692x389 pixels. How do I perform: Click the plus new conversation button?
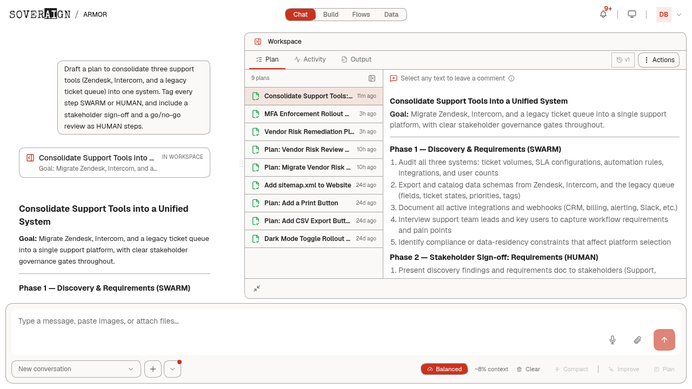tap(153, 369)
